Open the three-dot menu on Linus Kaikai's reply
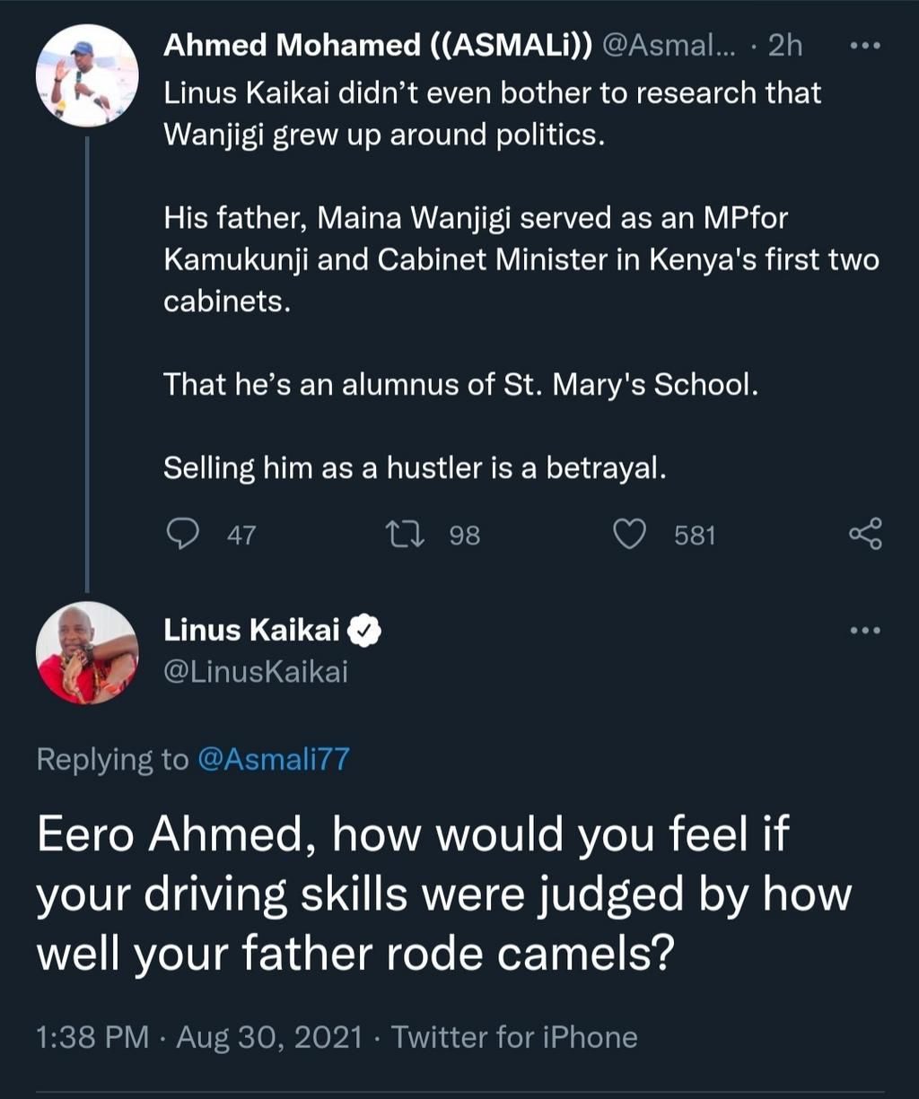This screenshot has height=1099, width=919. pyautogui.click(x=865, y=631)
